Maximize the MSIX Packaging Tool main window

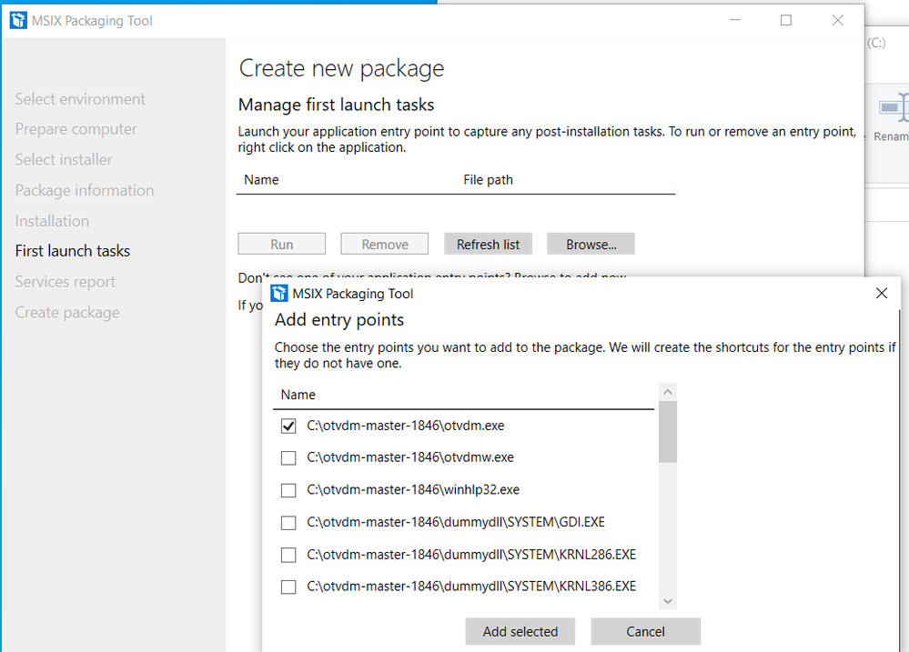[786, 20]
